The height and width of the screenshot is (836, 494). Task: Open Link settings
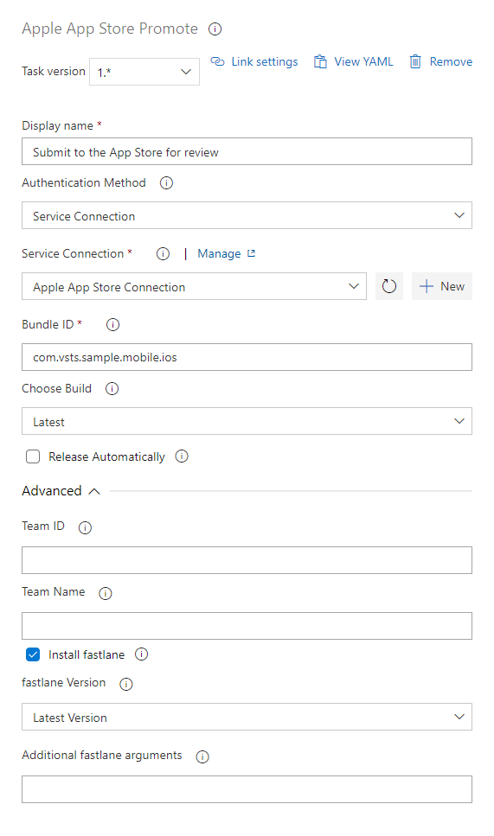pos(254,62)
